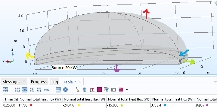
Task: Switch to the Messages tab
Action: tap(11, 82)
